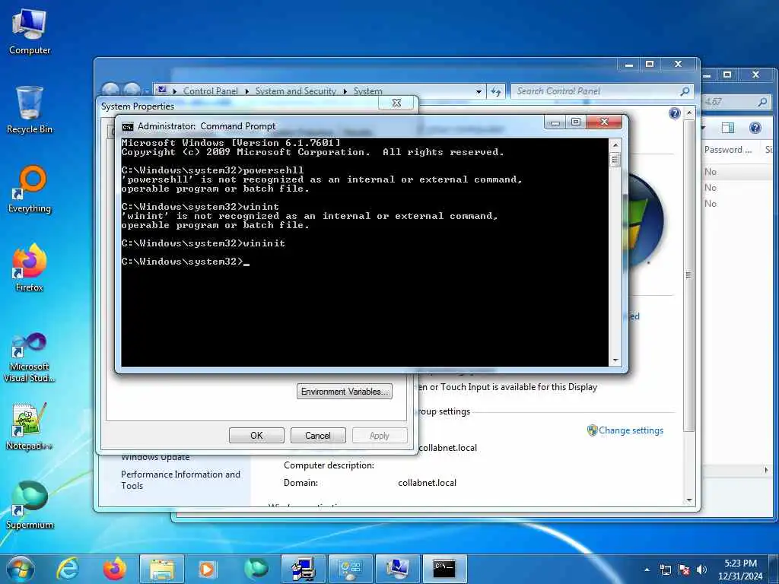Minimize the Command Prompt window

tap(555, 122)
